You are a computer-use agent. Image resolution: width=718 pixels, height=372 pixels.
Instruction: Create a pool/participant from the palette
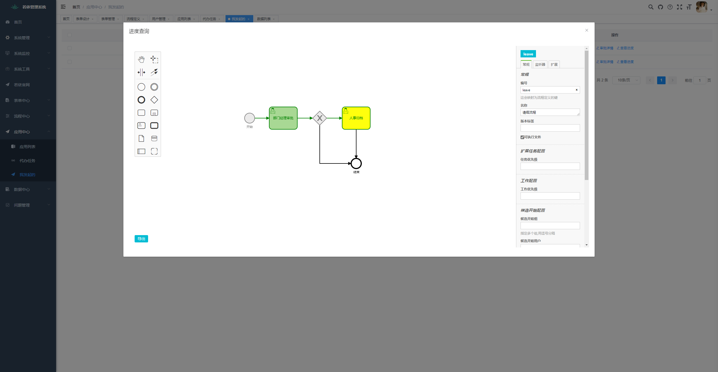[141, 151]
